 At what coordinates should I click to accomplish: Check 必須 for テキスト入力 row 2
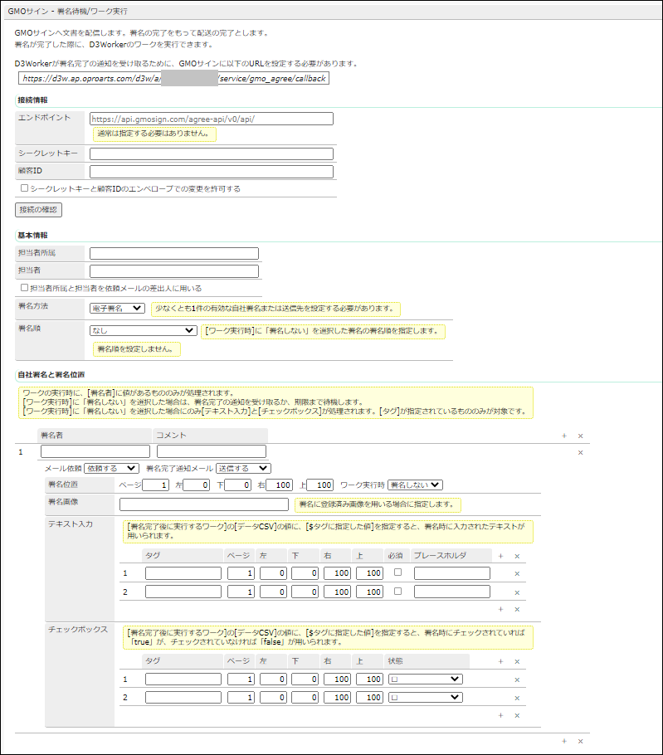pos(397,592)
